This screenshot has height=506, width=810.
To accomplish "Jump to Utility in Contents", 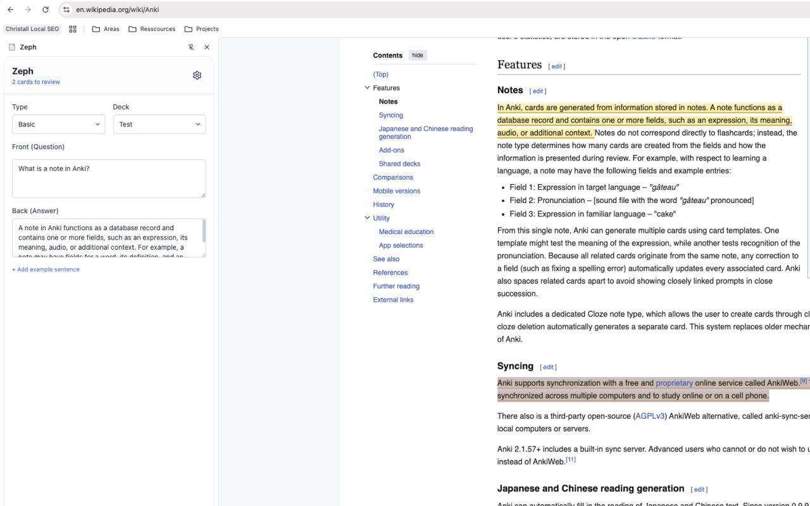I will (382, 218).
